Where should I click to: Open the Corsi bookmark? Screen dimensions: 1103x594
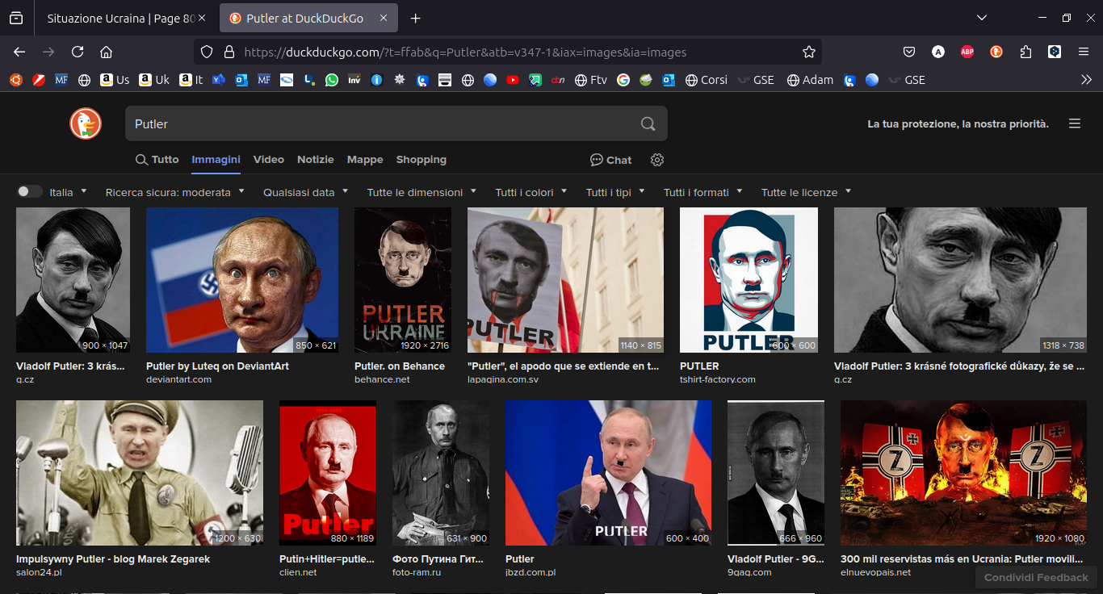pos(706,80)
